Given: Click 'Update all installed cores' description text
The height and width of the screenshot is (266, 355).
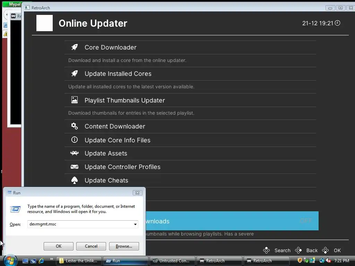Looking at the screenshot, I should pyautogui.click(x=131, y=87).
